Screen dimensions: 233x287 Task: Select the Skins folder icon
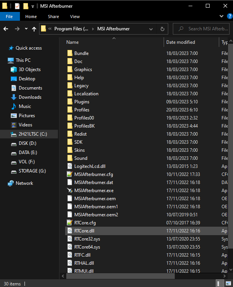(70, 150)
